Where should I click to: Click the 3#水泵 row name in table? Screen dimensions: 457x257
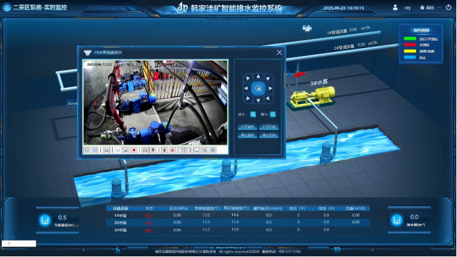click(121, 230)
